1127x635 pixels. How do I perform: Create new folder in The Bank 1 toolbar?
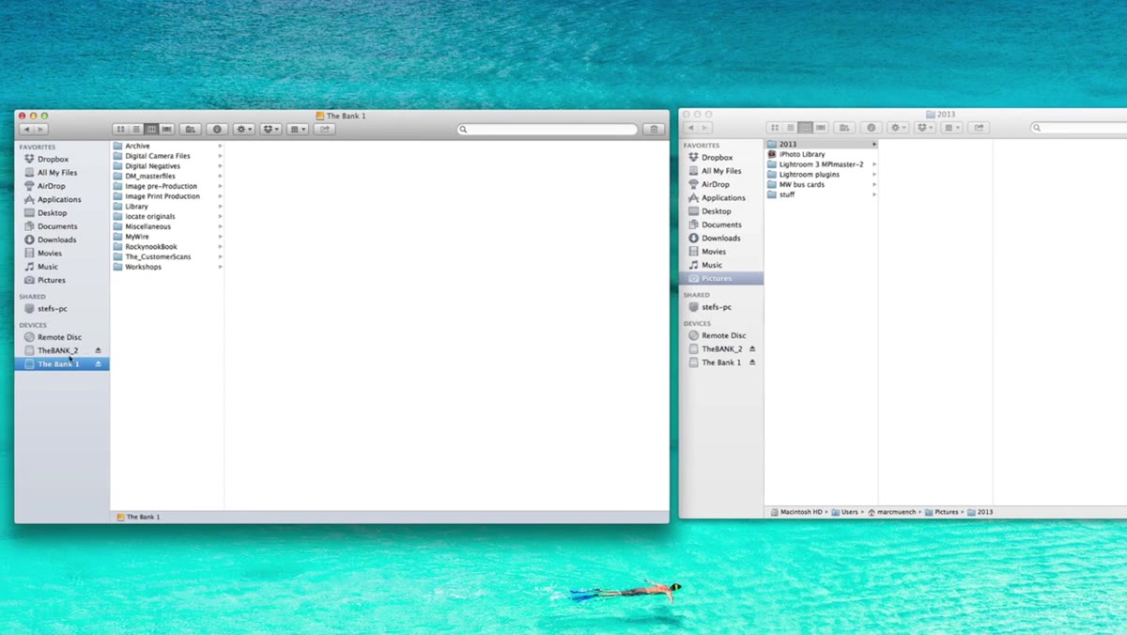(x=191, y=130)
